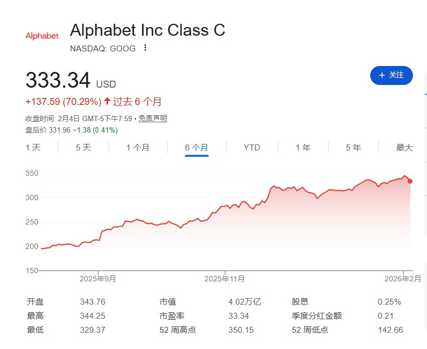Viewport: 427px width, 349px height.
Task: Click the 333.34 stock price
Action: [58, 81]
